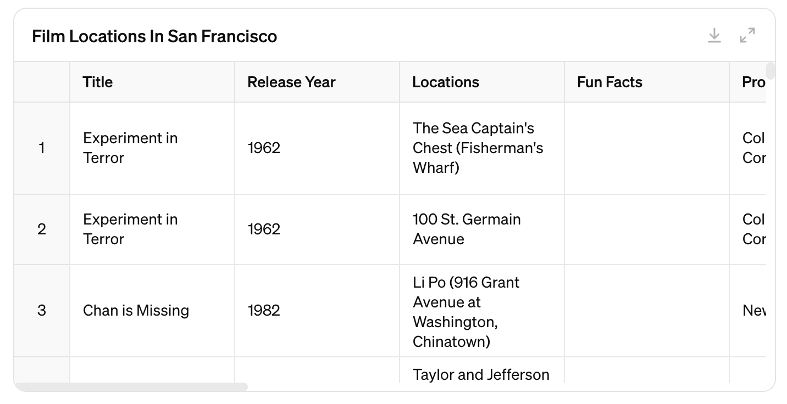Click the Chan is Missing title cell
Viewport: 787px width, 404px height.
click(136, 311)
